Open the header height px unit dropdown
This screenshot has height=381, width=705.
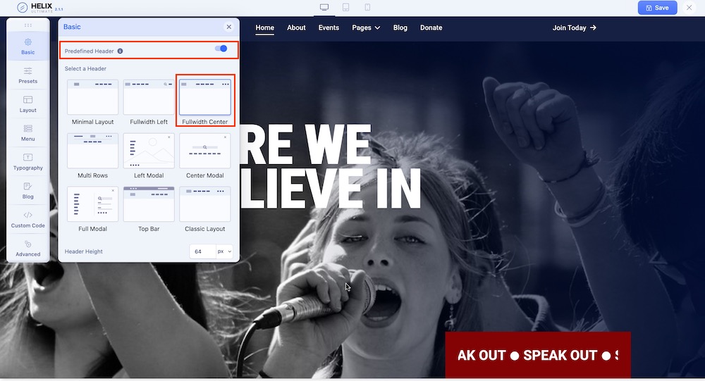click(x=224, y=251)
